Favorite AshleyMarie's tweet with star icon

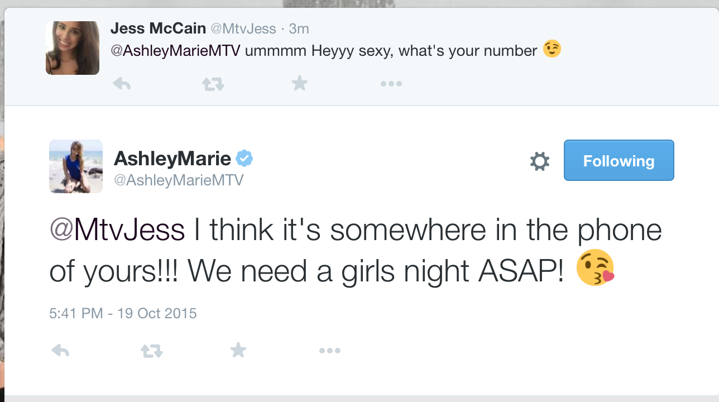[238, 351]
